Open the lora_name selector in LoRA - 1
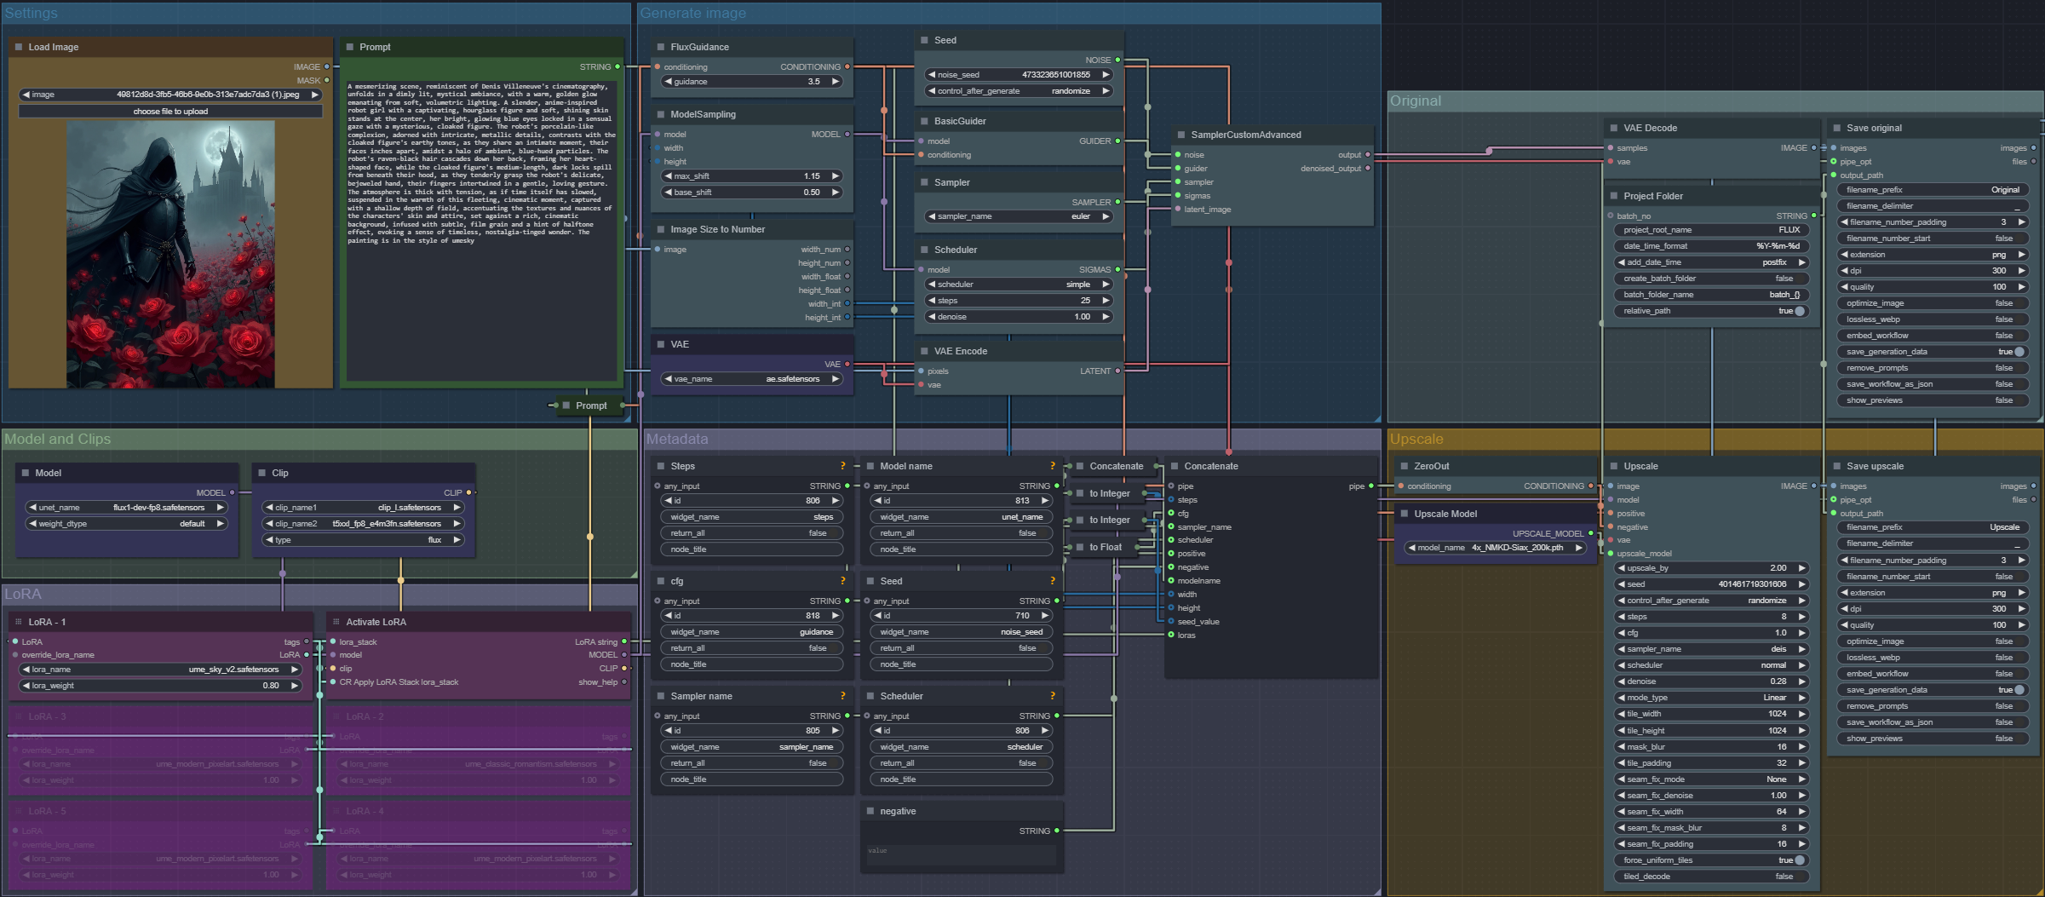The width and height of the screenshot is (2045, 897). [x=160, y=670]
